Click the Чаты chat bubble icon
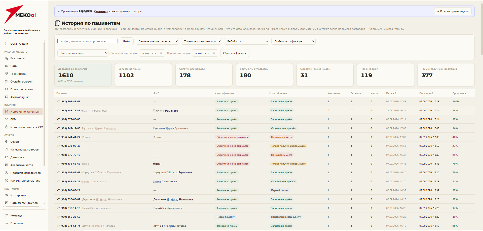483x231 pixels. [x=7, y=66]
